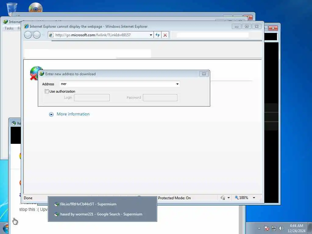Image resolution: width=312 pixels, height=234 pixels.
Task: Click the network tray icon
Action: click(274, 229)
